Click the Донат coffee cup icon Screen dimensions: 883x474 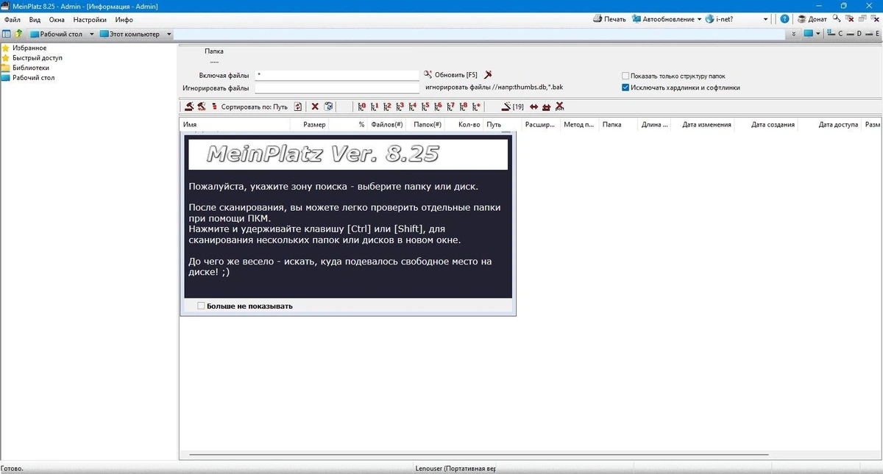(801, 19)
